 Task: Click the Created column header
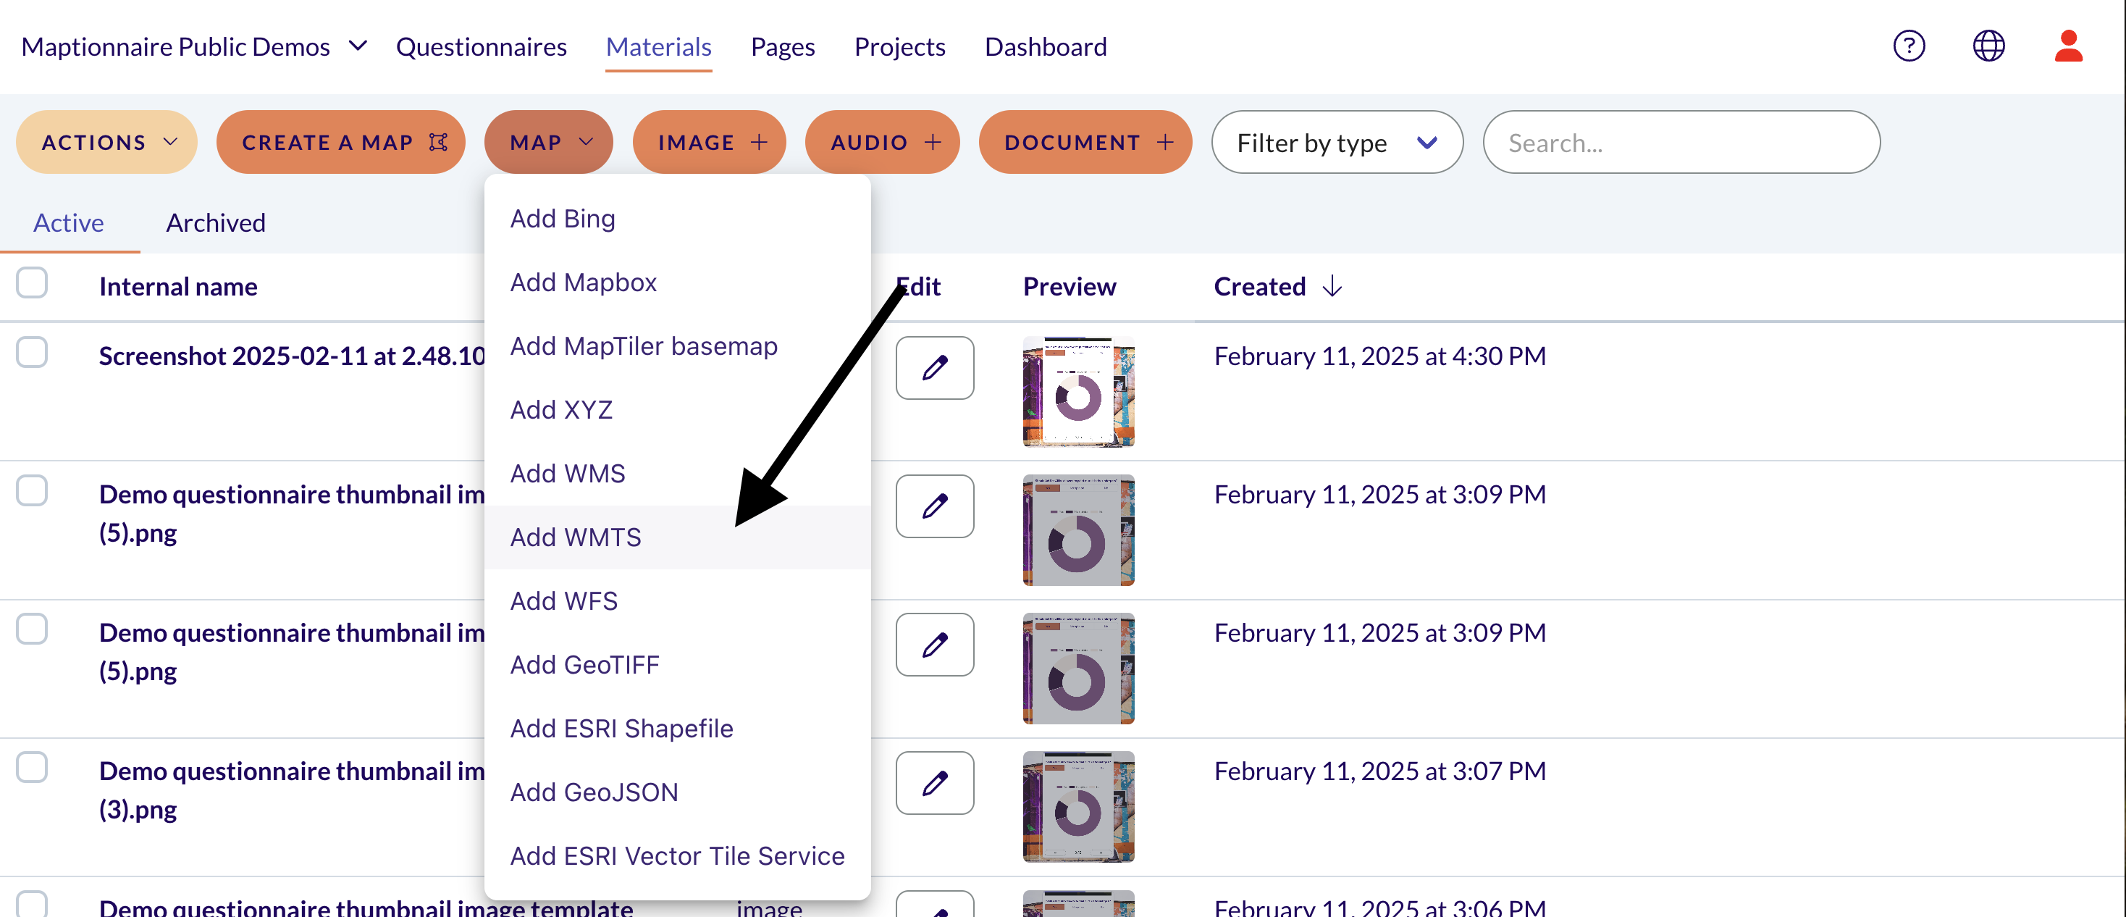pos(1259,286)
